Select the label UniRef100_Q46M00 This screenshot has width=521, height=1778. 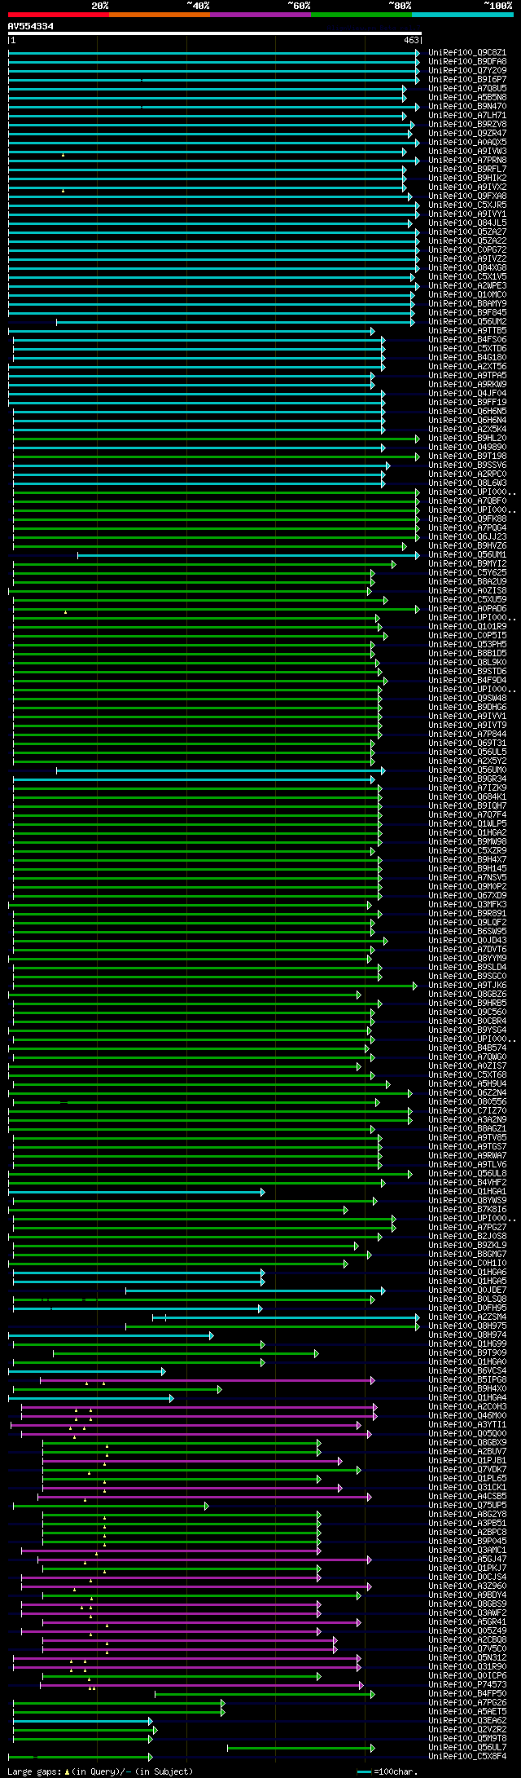point(467,1416)
